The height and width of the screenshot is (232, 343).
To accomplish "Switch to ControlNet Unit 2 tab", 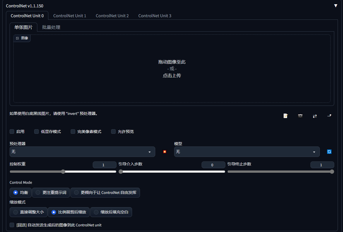I will coord(112,16).
